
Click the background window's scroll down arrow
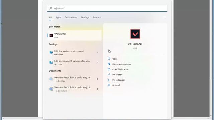pyautogui.click(x=211, y=116)
